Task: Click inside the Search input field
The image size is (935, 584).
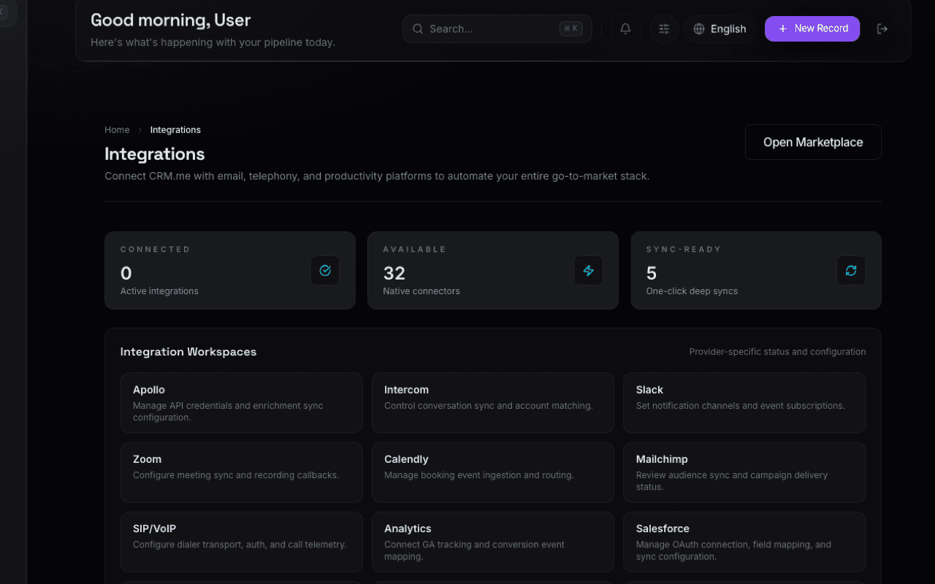Action: tap(482, 28)
